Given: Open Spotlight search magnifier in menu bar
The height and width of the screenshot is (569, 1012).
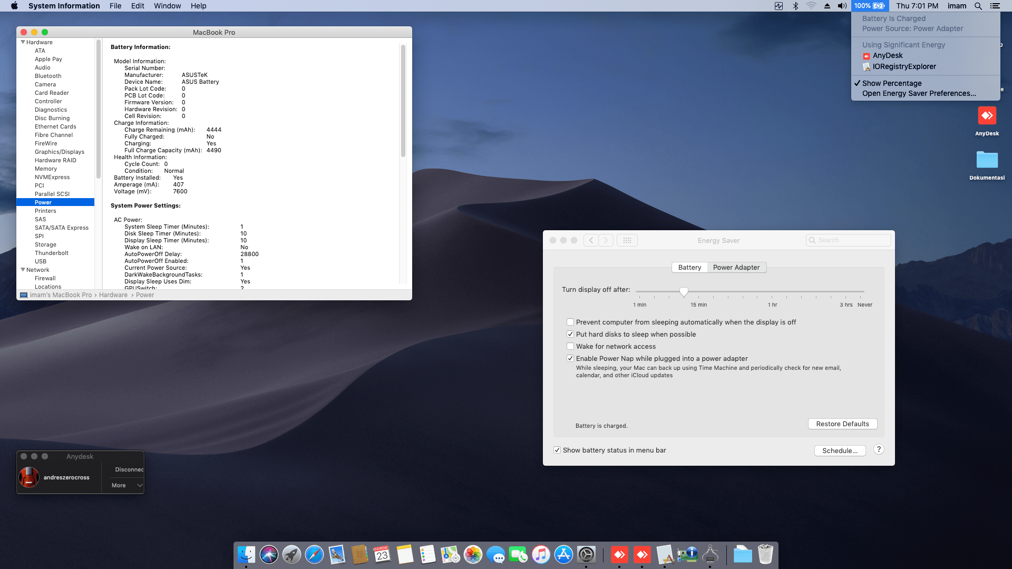Looking at the screenshot, I should 978,6.
